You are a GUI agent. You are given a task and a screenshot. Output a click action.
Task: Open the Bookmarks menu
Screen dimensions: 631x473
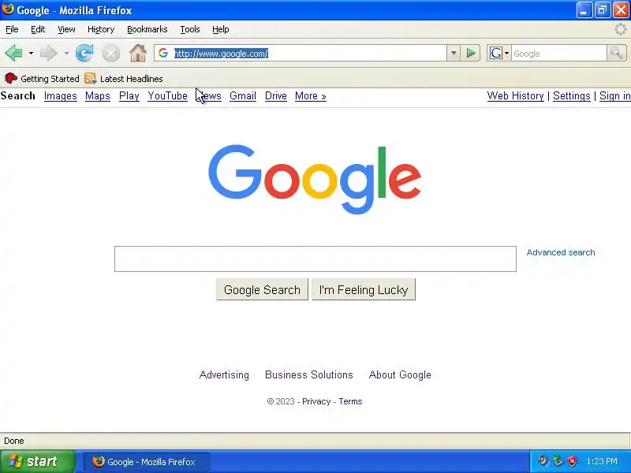point(147,29)
